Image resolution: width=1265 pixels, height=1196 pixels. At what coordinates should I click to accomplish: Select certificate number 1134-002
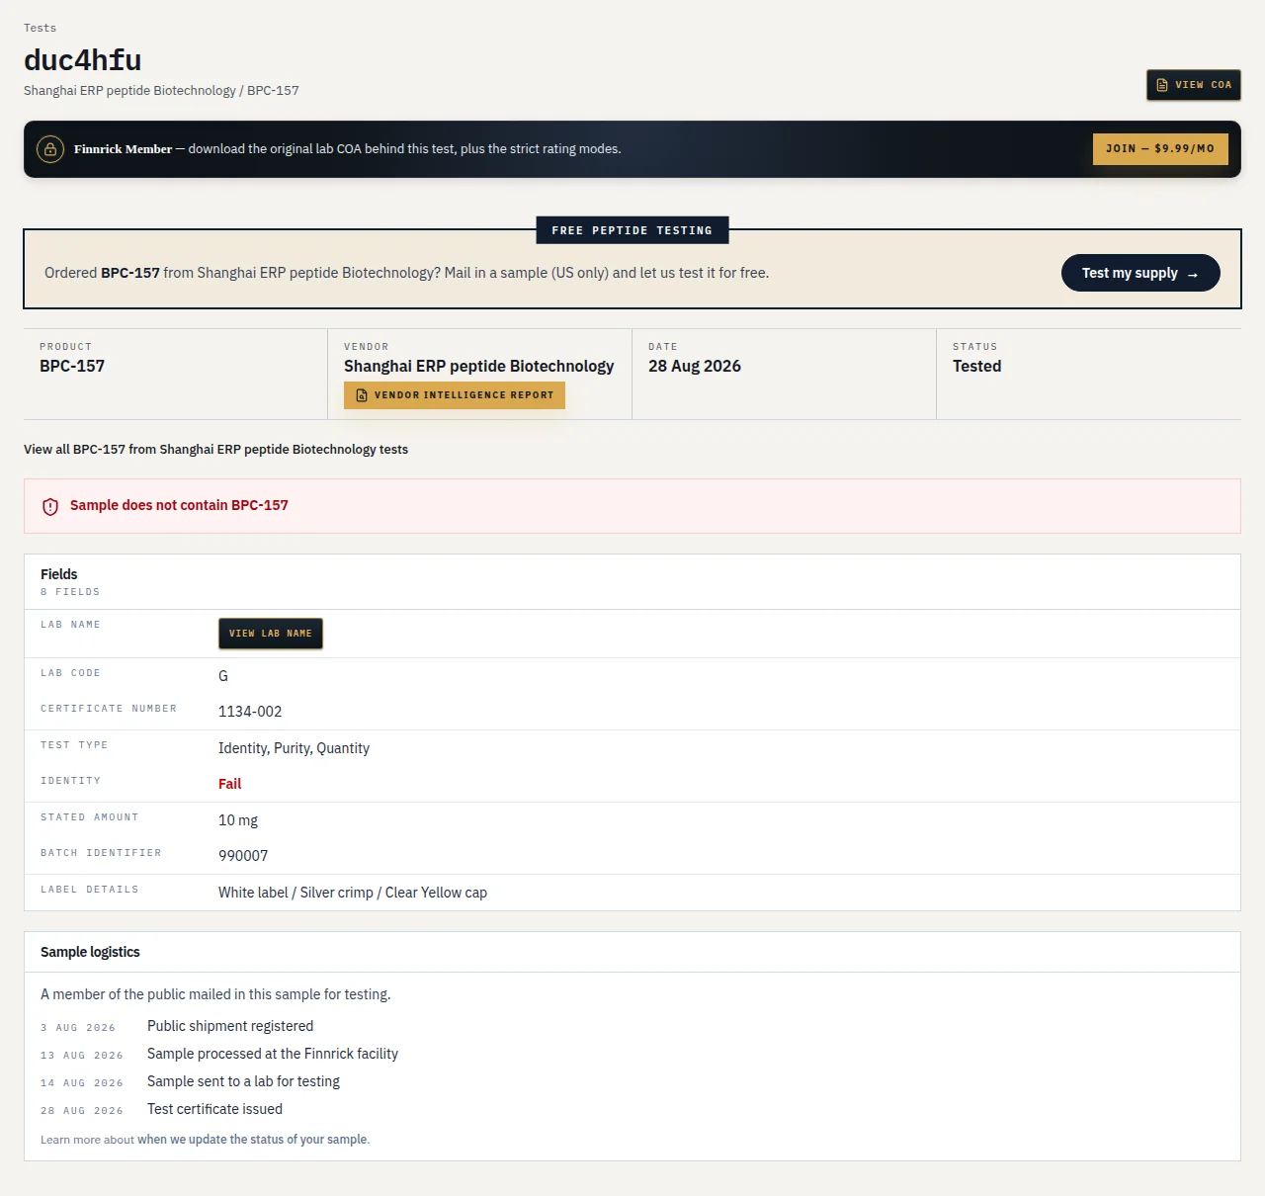pyautogui.click(x=250, y=712)
